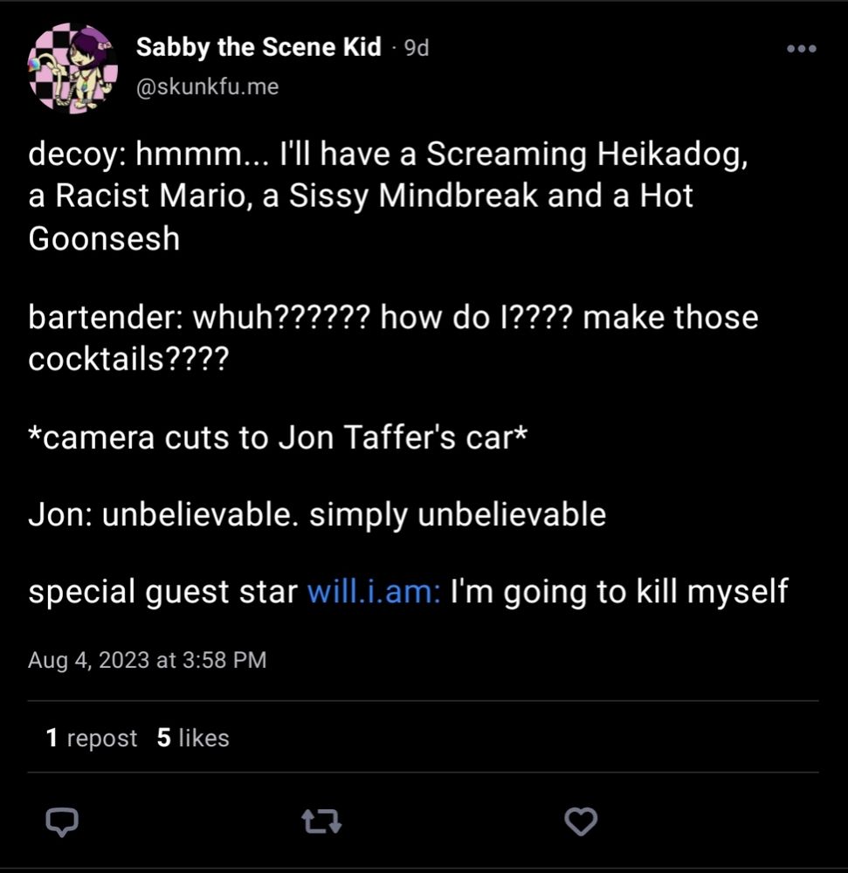Click the display name Sabby the Scene Kid
This screenshot has height=873, width=848.
click(x=258, y=46)
